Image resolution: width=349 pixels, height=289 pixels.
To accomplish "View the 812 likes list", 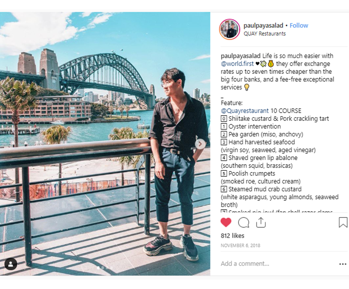I will [233, 236].
